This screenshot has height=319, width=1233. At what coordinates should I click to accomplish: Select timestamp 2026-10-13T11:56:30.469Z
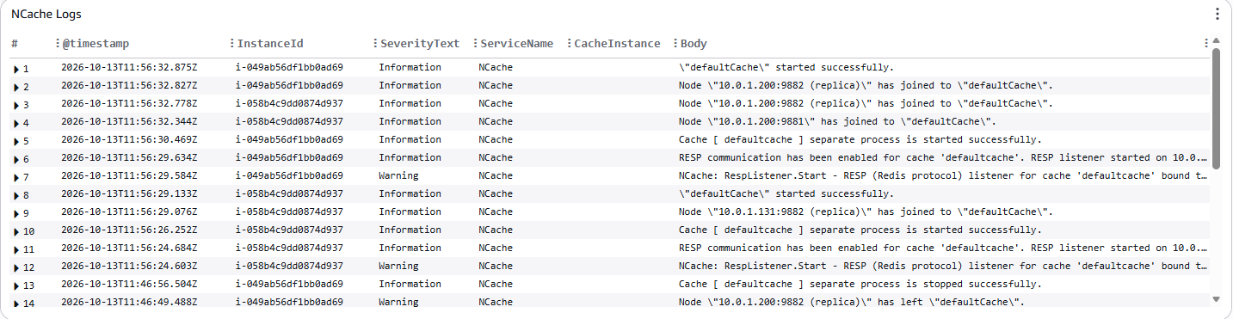pos(129,140)
